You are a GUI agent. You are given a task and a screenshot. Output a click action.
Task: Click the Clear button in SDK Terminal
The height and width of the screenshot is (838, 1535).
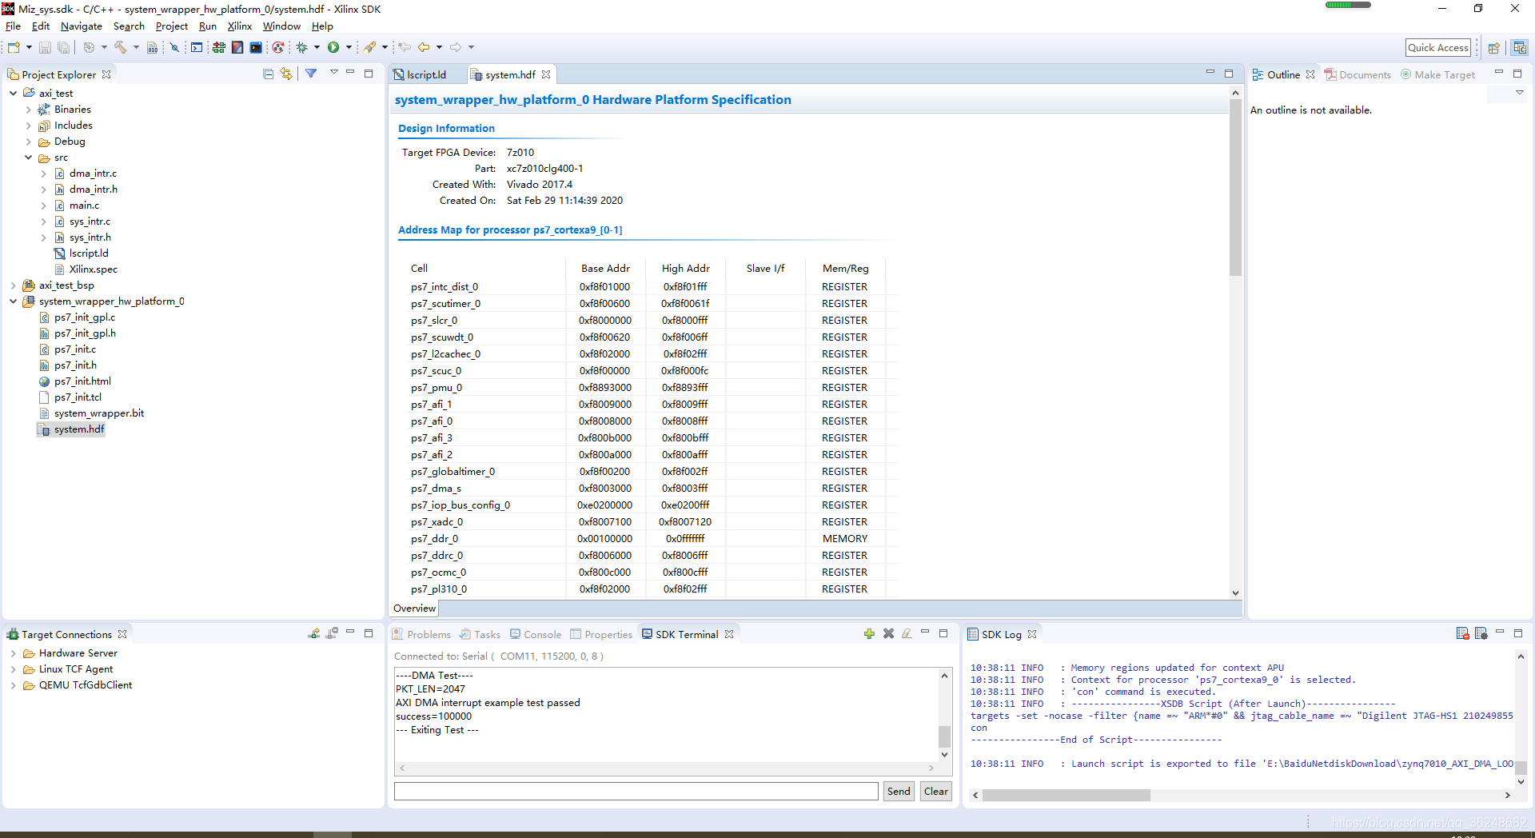coord(936,791)
